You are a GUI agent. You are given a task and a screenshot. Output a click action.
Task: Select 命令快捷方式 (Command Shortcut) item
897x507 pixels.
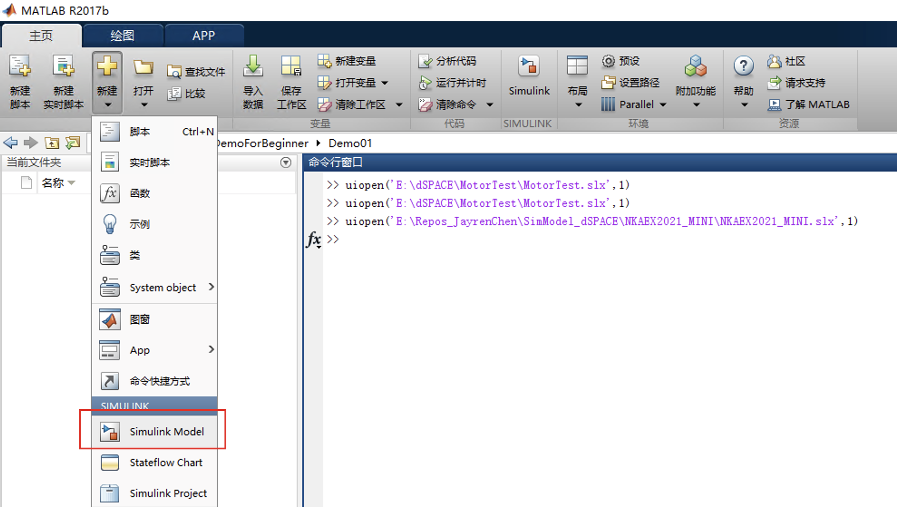(155, 381)
